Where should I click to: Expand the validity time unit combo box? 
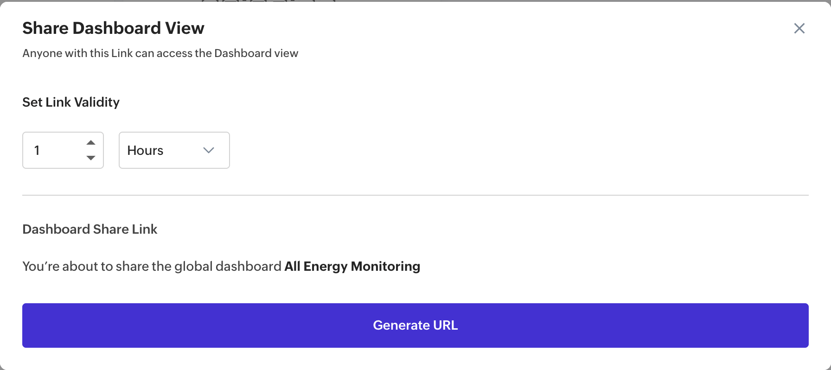coord(174,150)
